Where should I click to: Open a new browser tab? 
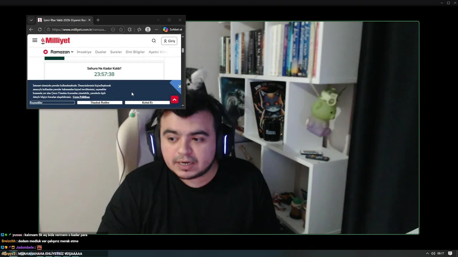pos(98,20)
